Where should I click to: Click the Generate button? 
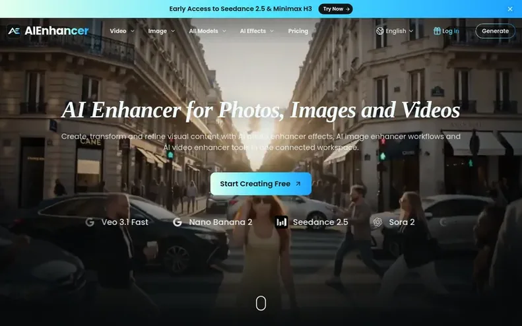(x=495, y=31)
